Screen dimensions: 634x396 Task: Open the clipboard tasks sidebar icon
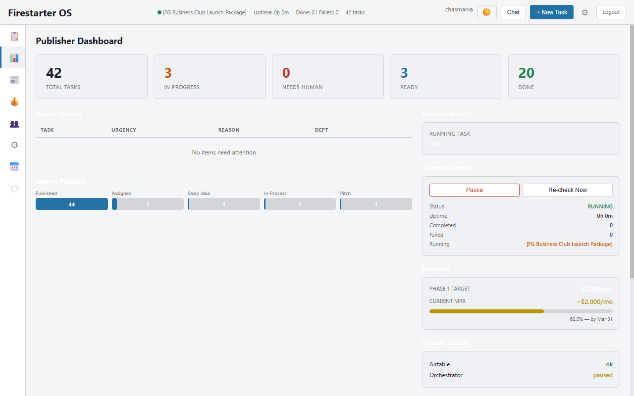pyautogui.click(x=14, y=36)
